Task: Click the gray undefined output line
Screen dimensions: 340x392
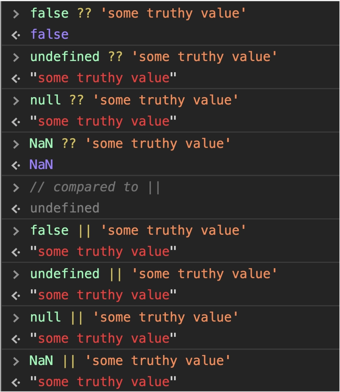Action: click(x=65, y=208)
